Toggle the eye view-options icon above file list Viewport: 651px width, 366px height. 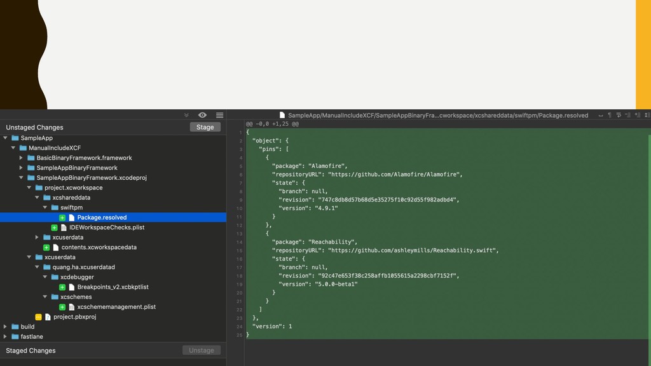(x=202, y=115)
